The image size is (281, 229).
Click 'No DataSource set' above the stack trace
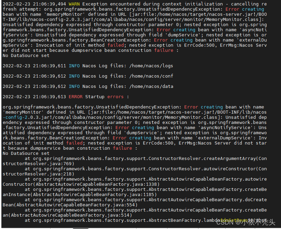tap(26, 153)
